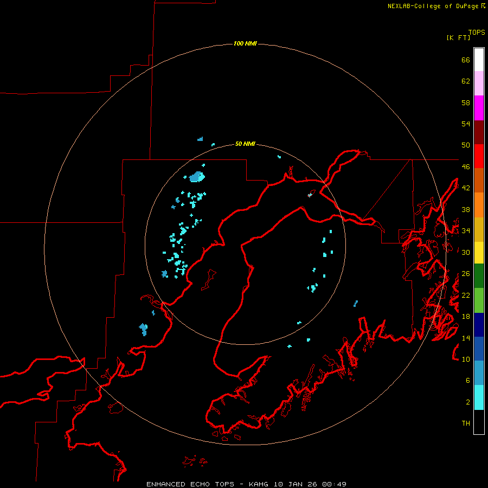488x488 pixels.
Task: Select legend value 26
Action: click(466, 274)
